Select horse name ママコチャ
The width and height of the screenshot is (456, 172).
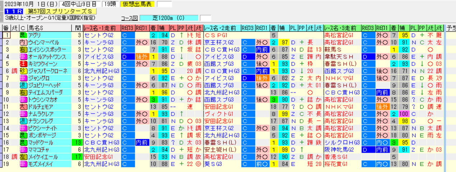tap(39, 150)
